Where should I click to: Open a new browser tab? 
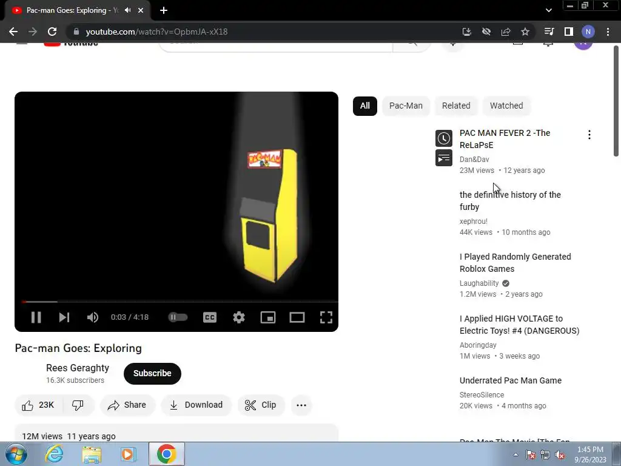tap(164, 10)
